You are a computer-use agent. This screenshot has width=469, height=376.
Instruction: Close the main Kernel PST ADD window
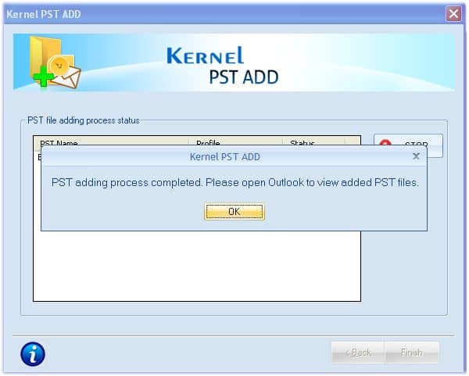(453, 14)
